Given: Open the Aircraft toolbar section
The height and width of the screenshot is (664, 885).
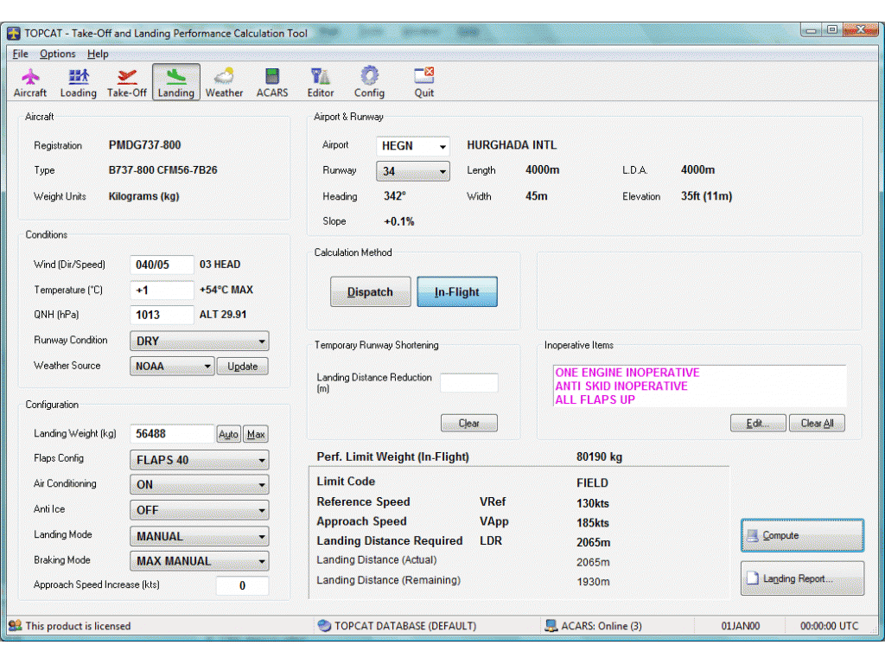Looking at the screenshot, I should pos(30,82).
